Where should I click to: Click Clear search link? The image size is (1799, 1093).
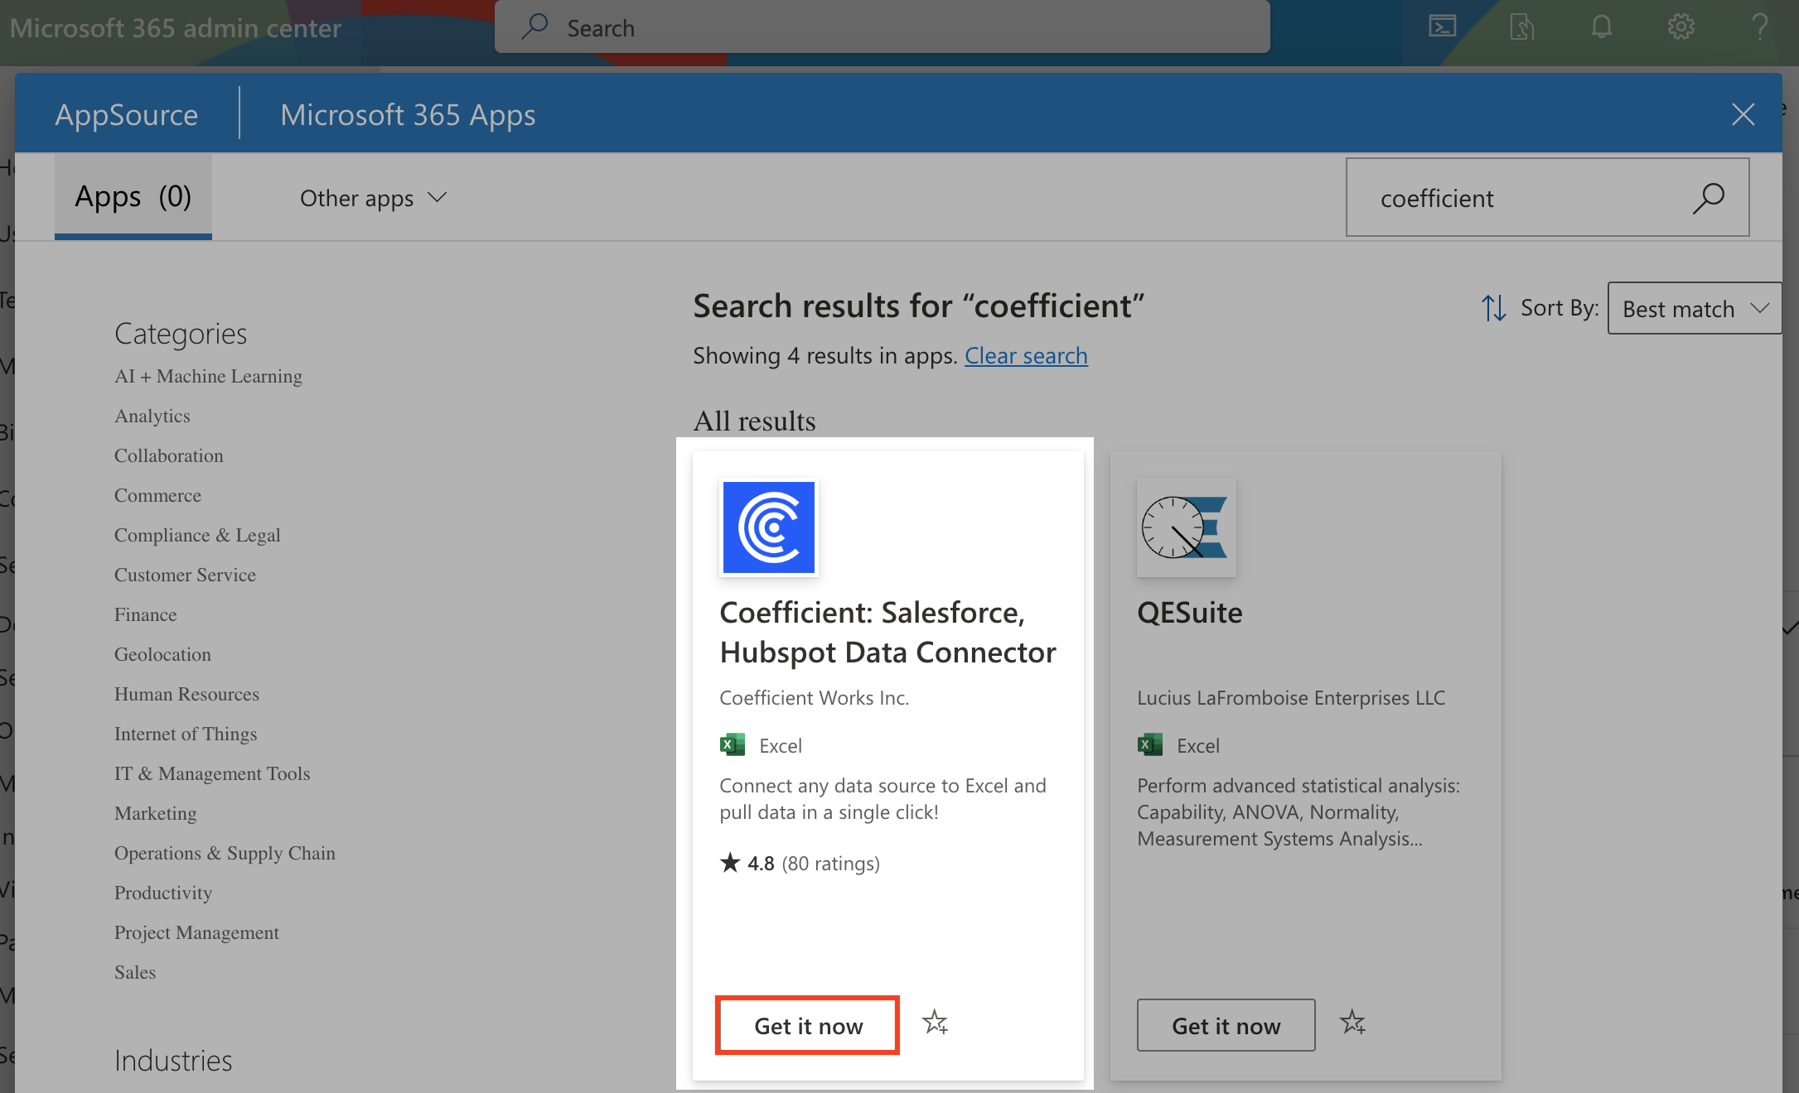[1026, 355]
